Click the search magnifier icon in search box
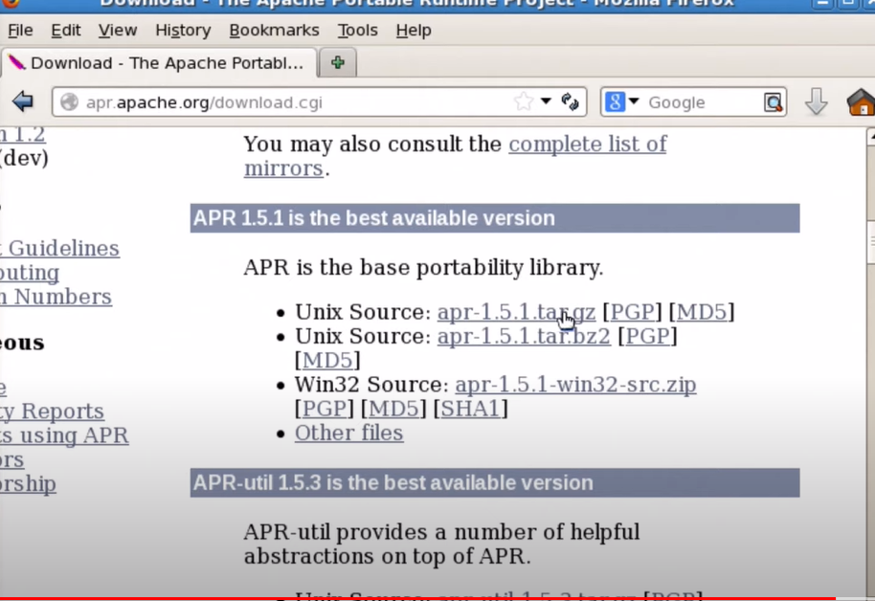This screenshot has height=601, width=875. point(774,102)
